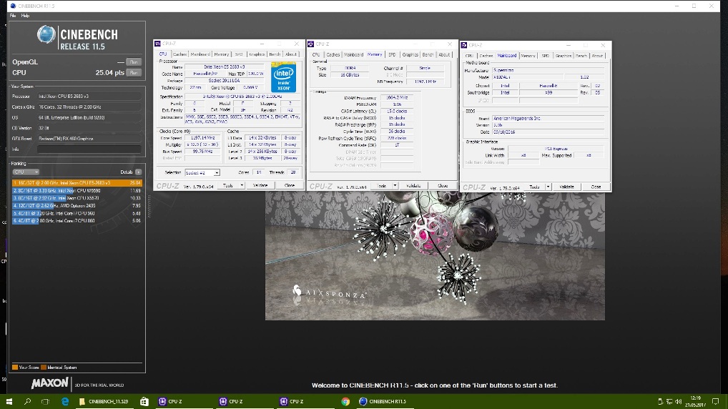This screenshot has height=409, width=728.
Task: Click Validate in CPU-Z processor window
Action: point(260,185)
